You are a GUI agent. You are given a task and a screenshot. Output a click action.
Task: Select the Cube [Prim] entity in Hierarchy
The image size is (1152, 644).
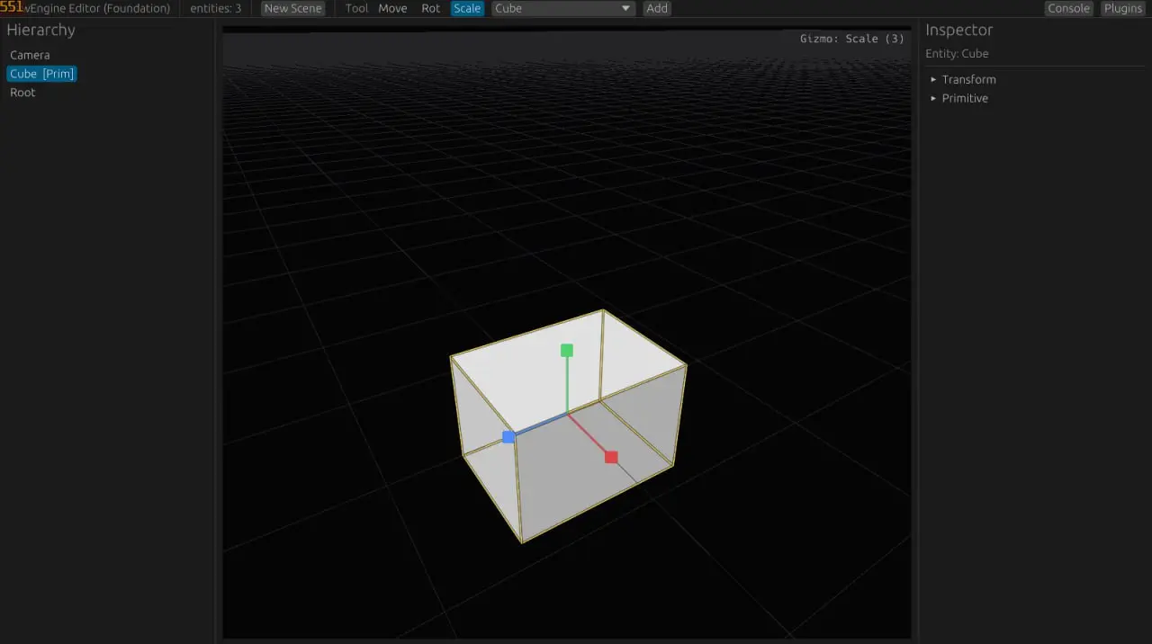pos(41,74)
